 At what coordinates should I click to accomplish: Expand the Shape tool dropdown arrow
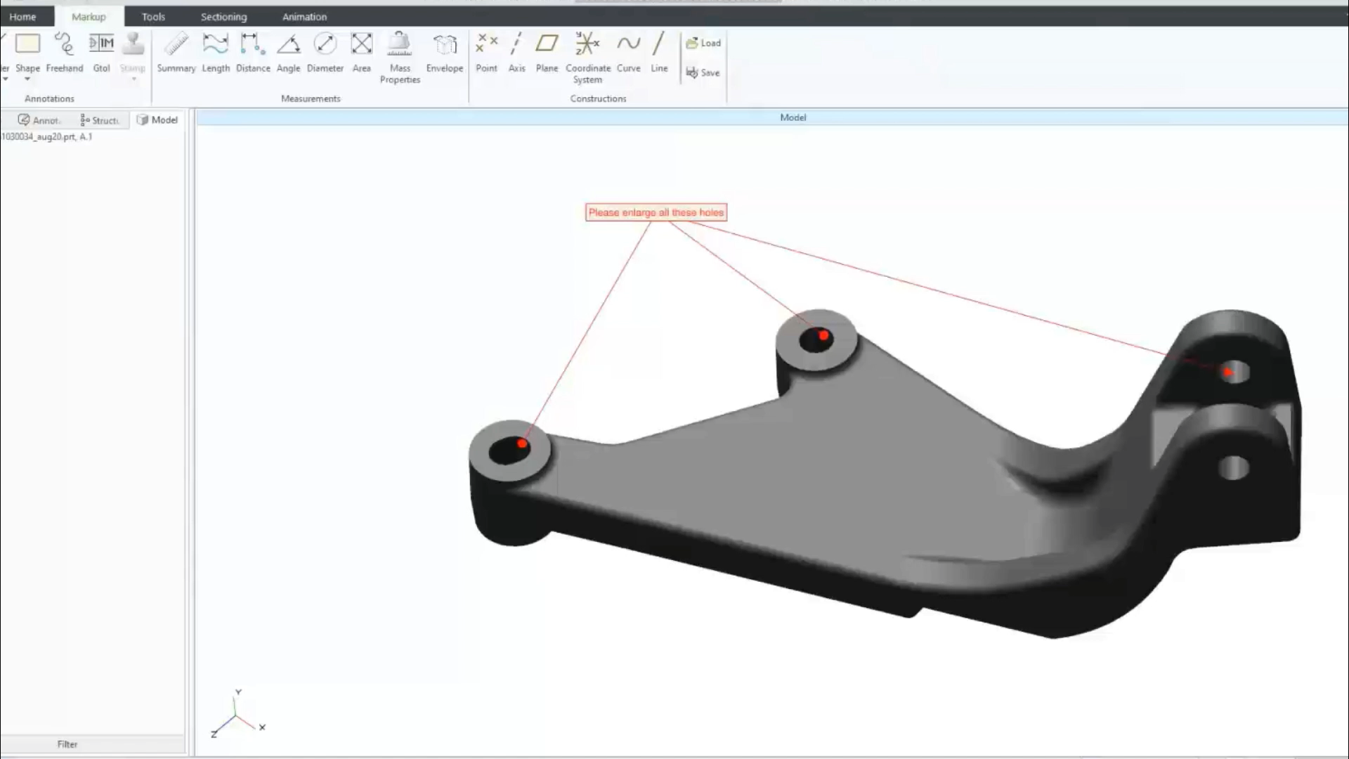pos(27,79)
